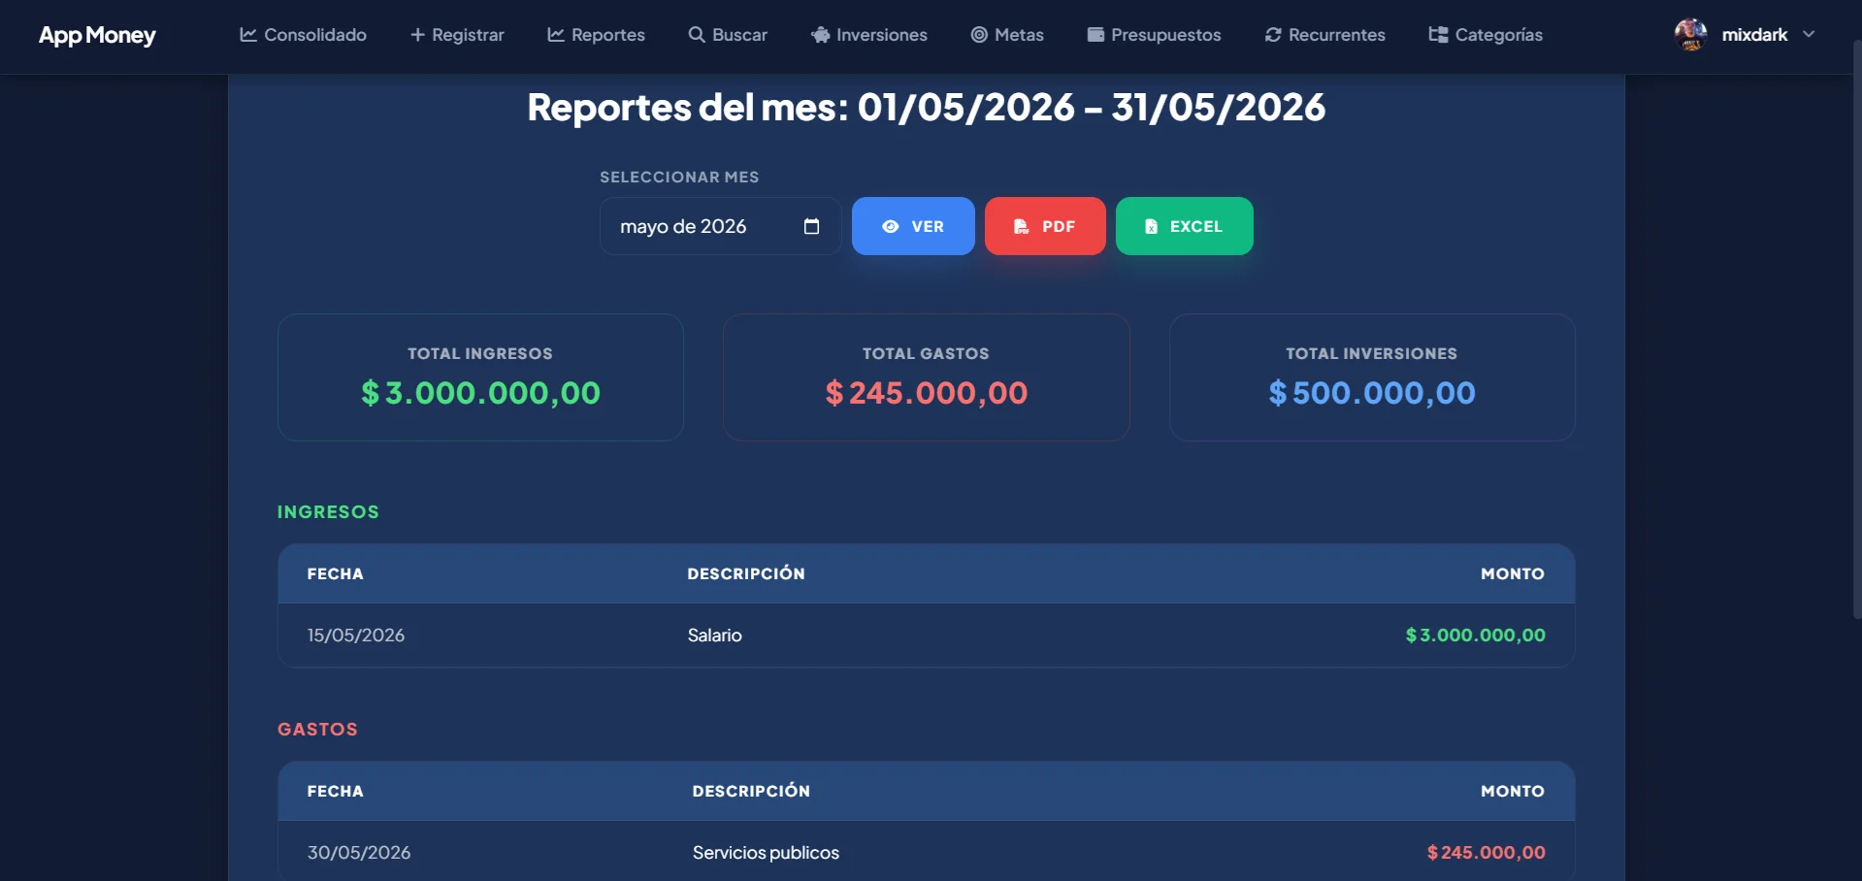Image resolution: width=1862 pixels, height=881 pixels.
Task: Click the page vertical scrollbar
Action: (x=1856, y=330)
